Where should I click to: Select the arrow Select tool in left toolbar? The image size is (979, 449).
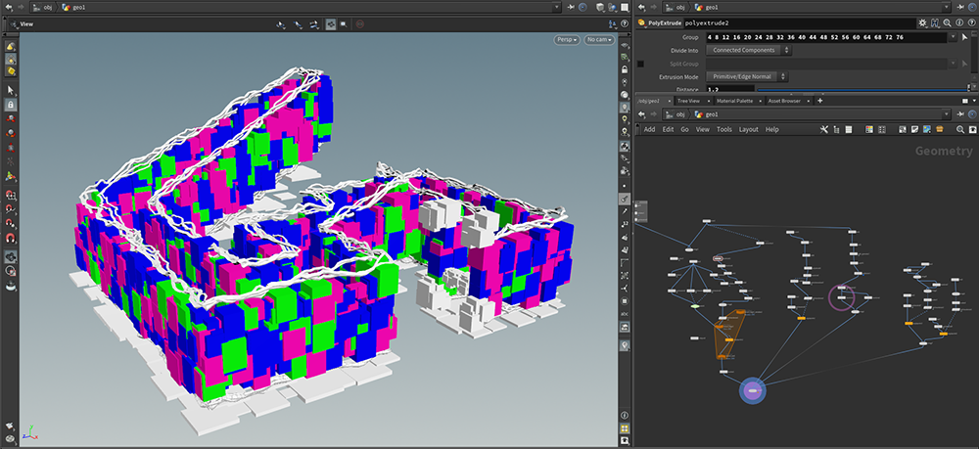(11, 89)
